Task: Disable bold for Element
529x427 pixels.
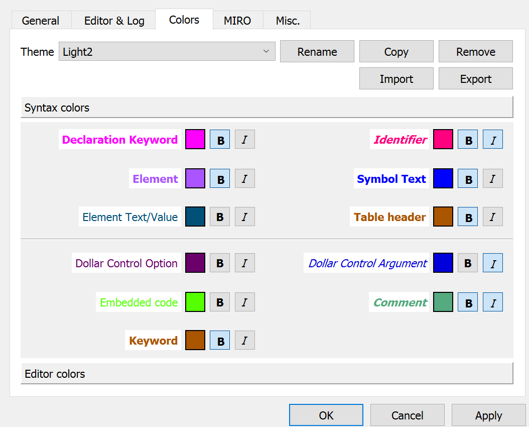Action: 220,179
